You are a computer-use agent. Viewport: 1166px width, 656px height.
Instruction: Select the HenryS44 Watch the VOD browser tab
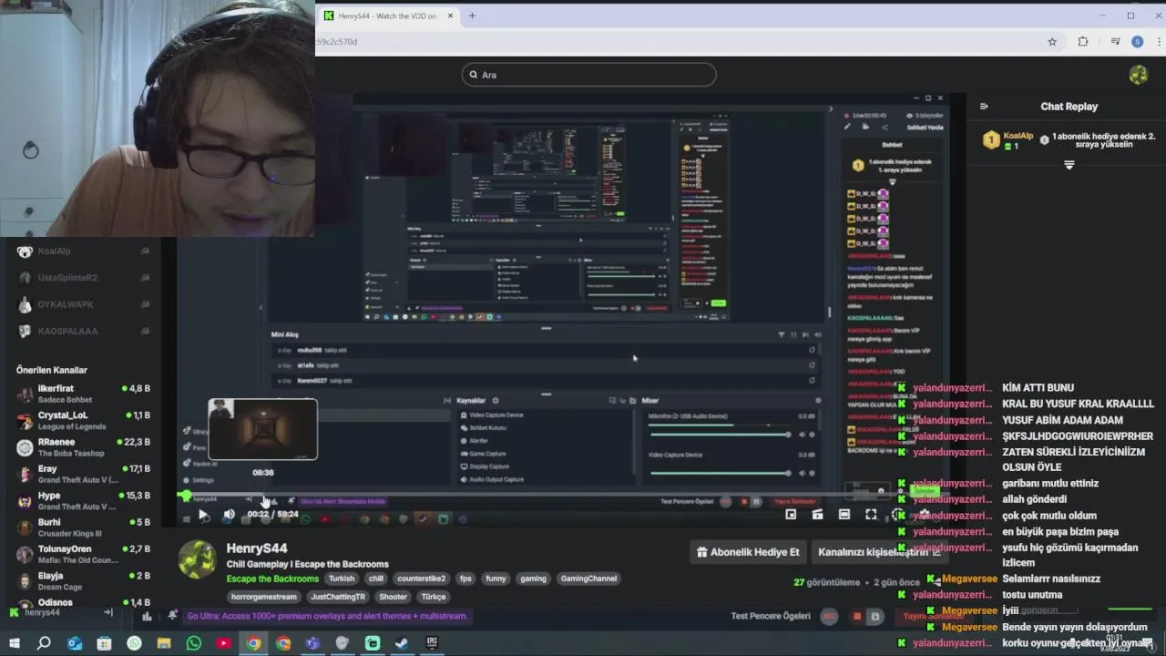pyautogui.click(x=387, y=15)
